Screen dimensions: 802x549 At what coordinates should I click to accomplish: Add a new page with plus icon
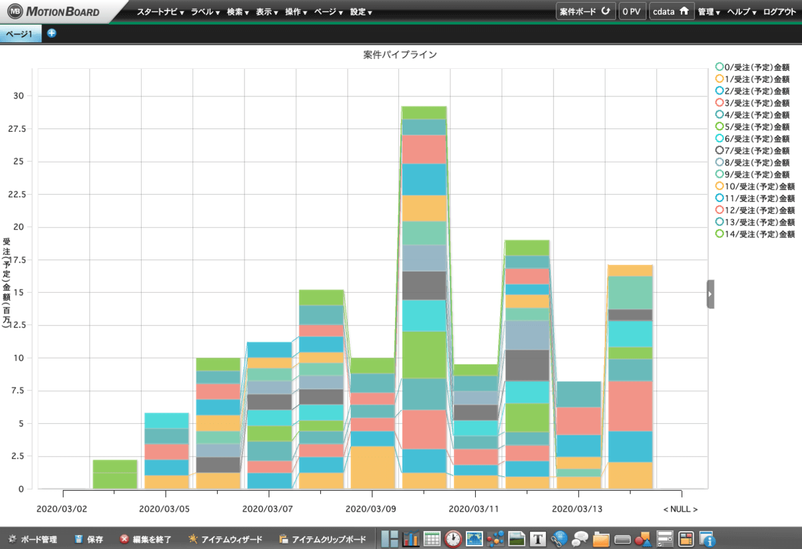(51, 33)
